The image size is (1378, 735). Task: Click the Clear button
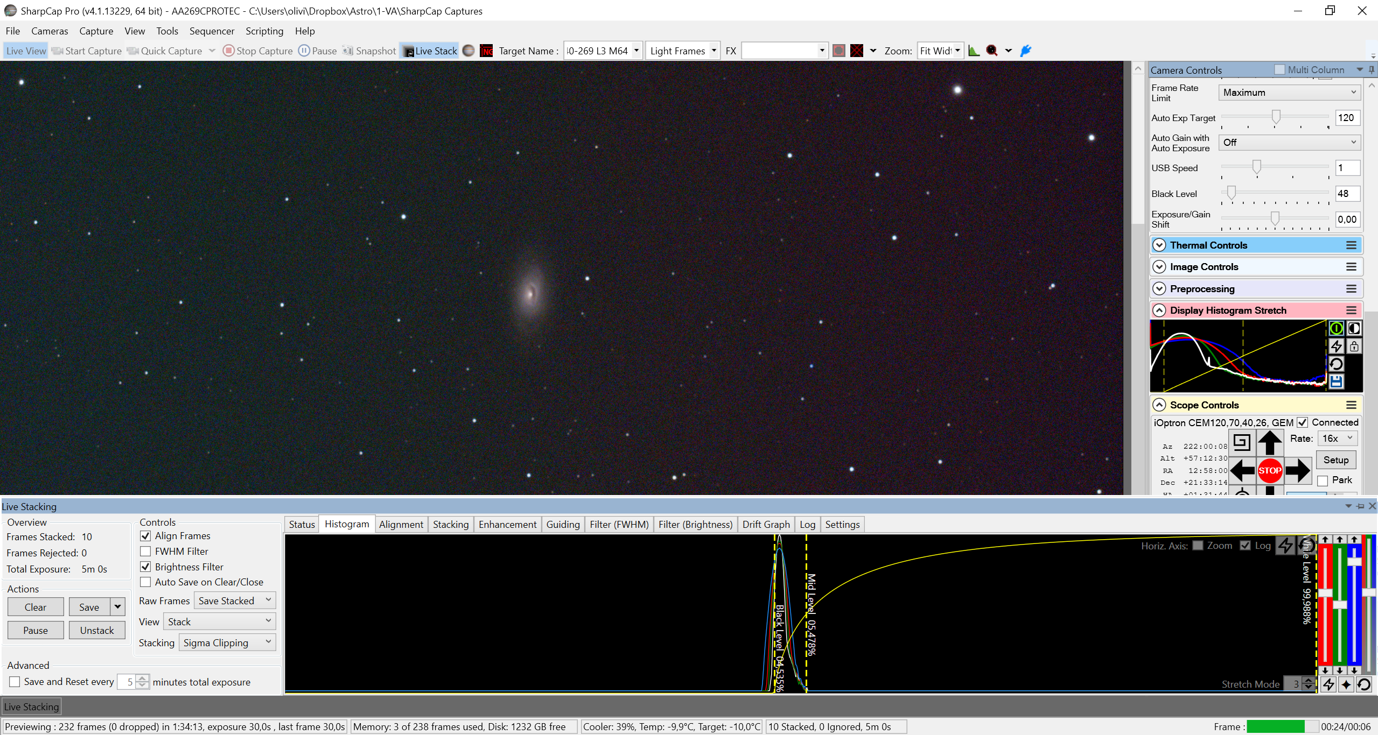coord(36,607)
